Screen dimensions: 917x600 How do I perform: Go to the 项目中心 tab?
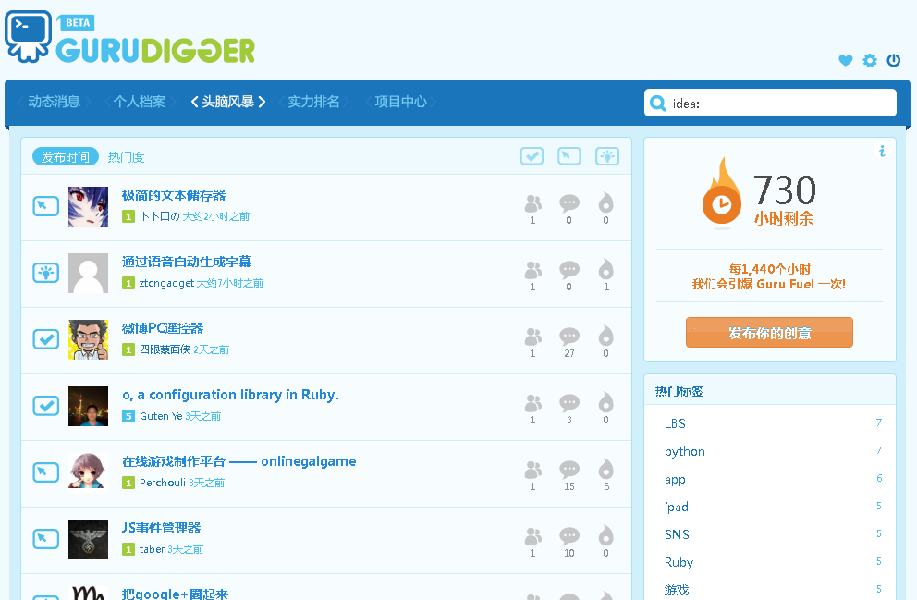[400, 102]
